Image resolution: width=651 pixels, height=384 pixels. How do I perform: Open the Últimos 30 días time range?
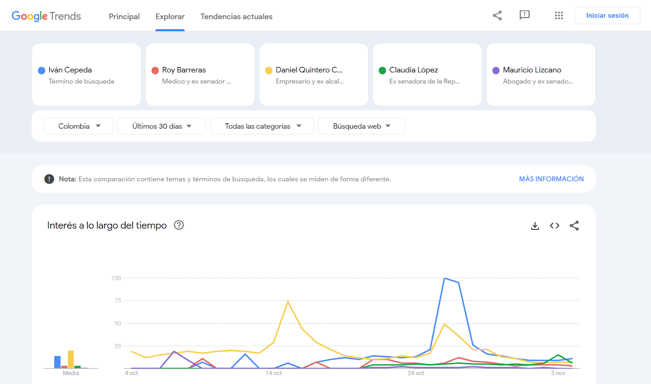(x=161, y=126)
